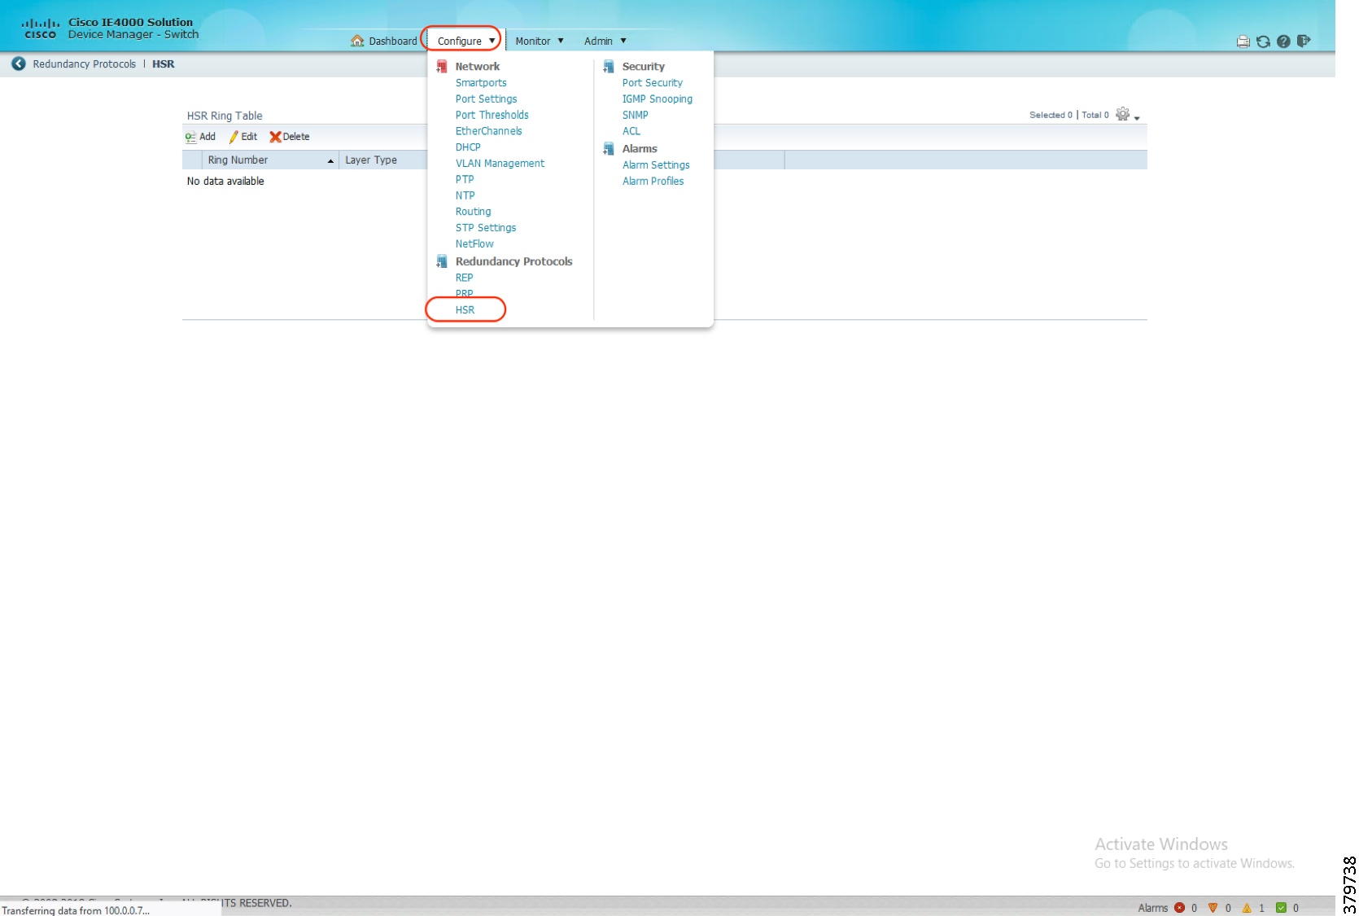The height and width of the screenshot is (916, 1359).
Task: Toggle sort arrow on Ring Number column
Action: [330, 160]
